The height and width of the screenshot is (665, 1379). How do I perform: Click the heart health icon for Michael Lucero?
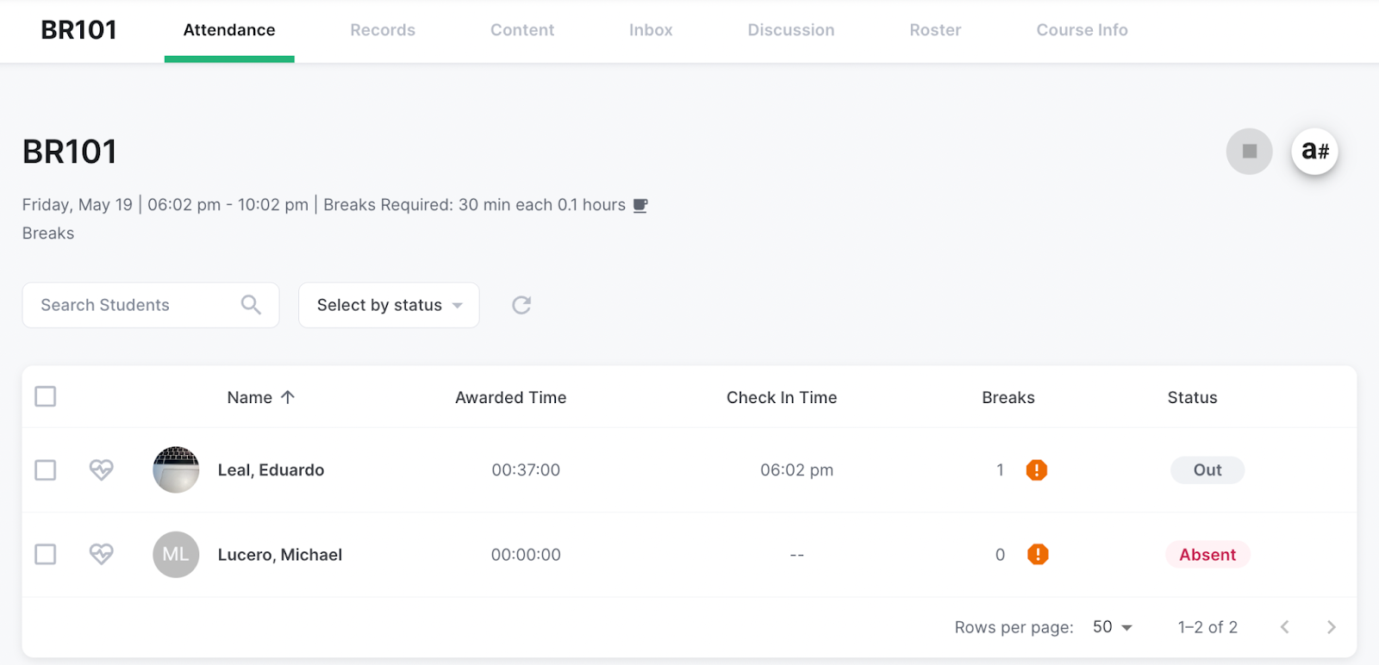[102, 554]
